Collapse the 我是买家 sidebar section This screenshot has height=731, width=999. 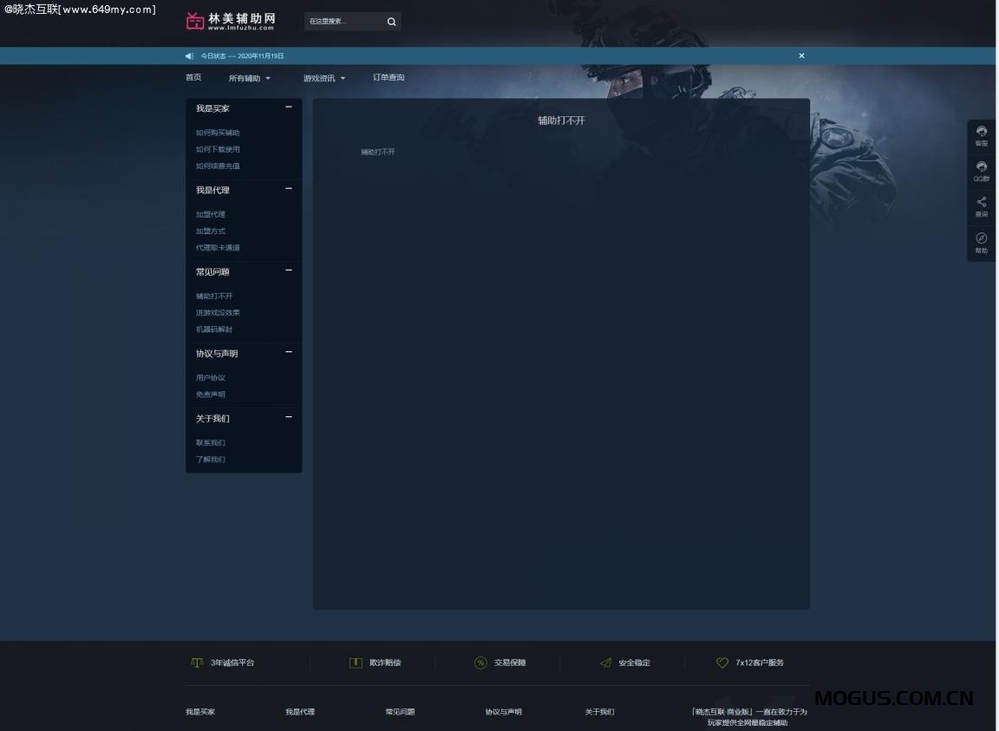[289, 108]
